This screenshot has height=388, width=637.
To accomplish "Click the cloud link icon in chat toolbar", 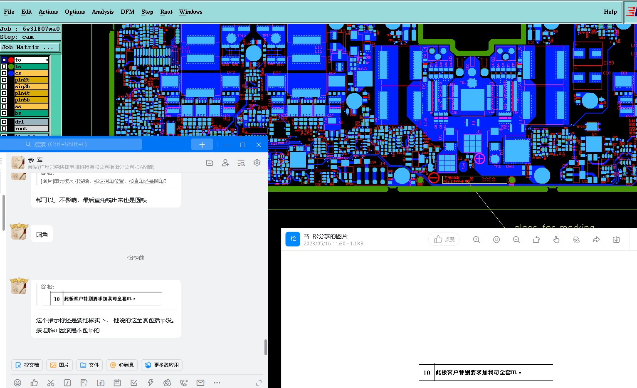I will click(x=167, y=383).
